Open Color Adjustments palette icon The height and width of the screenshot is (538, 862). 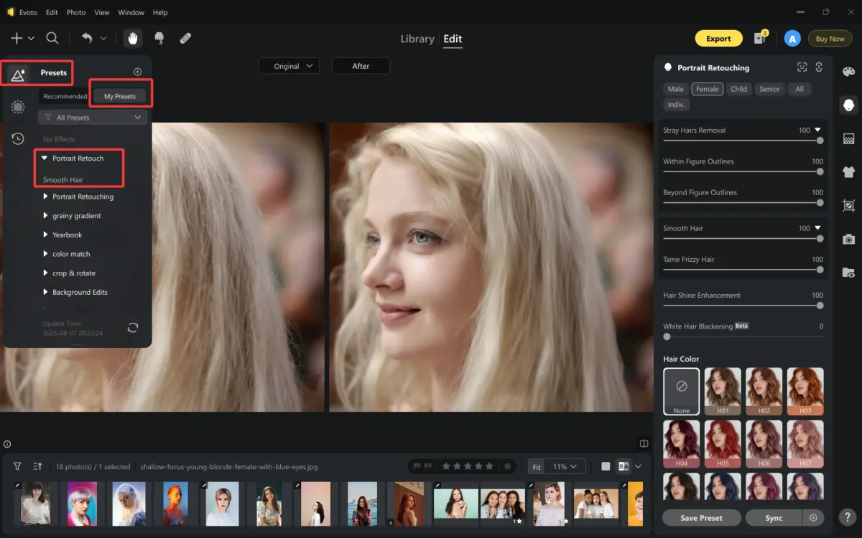click(848, 71)
